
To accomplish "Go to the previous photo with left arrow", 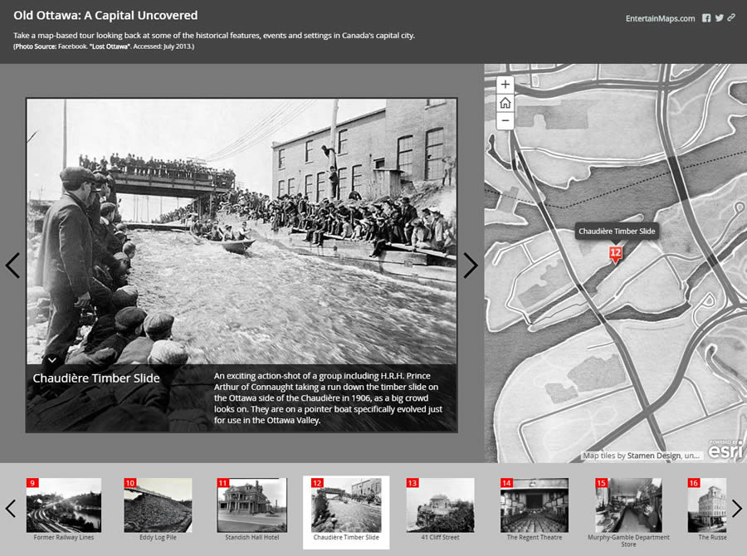I will [x=12, y=266].
